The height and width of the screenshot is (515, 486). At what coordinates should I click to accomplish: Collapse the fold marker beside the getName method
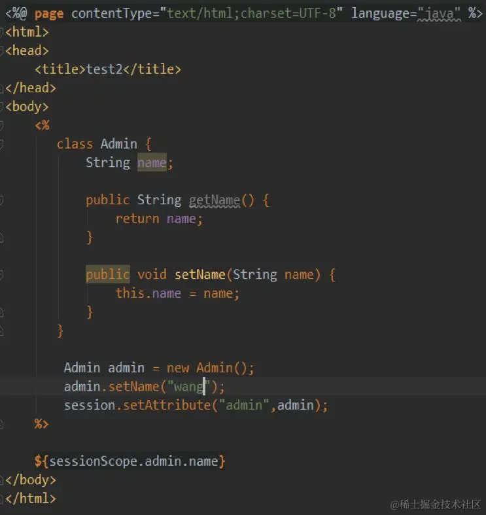click(1, 200)
